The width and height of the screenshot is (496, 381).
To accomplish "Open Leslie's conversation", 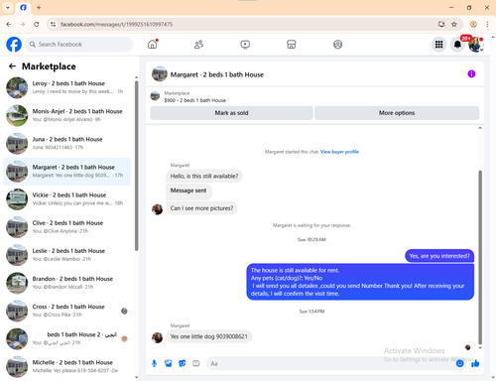I will click(67, 255).
